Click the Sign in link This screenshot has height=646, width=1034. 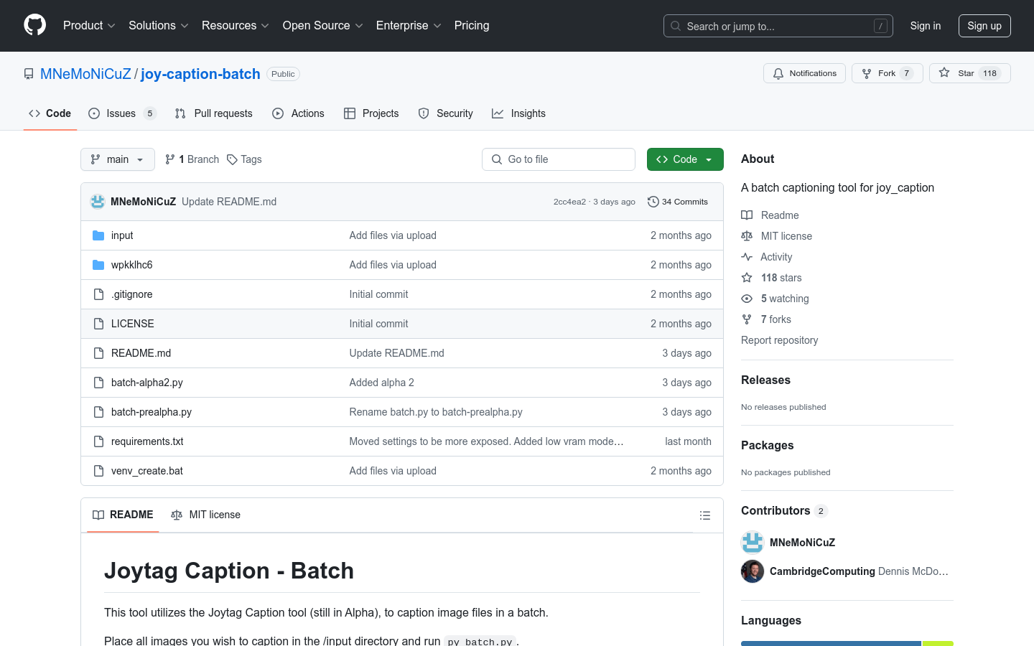click(926, 26)
